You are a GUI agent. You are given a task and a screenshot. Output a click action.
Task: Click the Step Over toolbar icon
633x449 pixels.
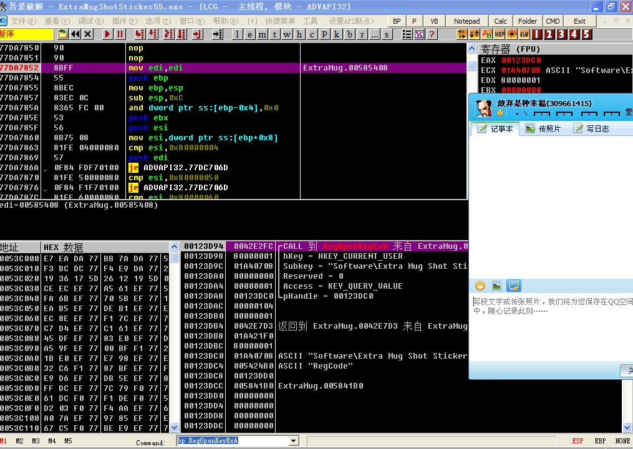click(x=153, y=34)
